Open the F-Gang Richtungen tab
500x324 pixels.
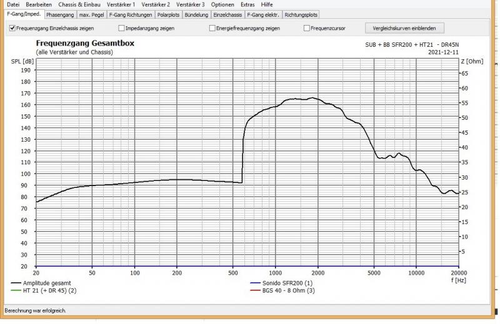tap(131, 14)
